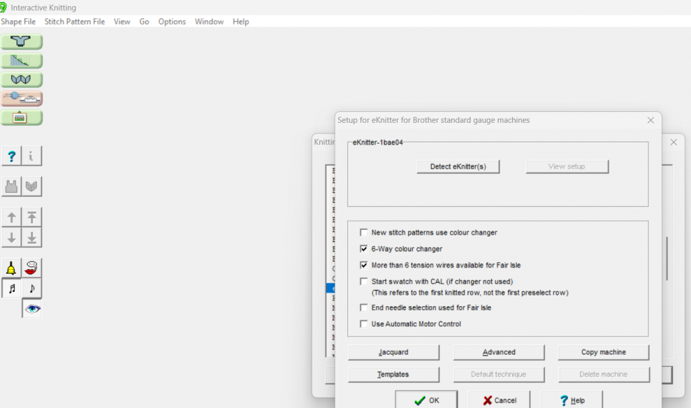Uncheck the 6-Way colour changer option
Screen dimensions: 691x408
[364, 249]
